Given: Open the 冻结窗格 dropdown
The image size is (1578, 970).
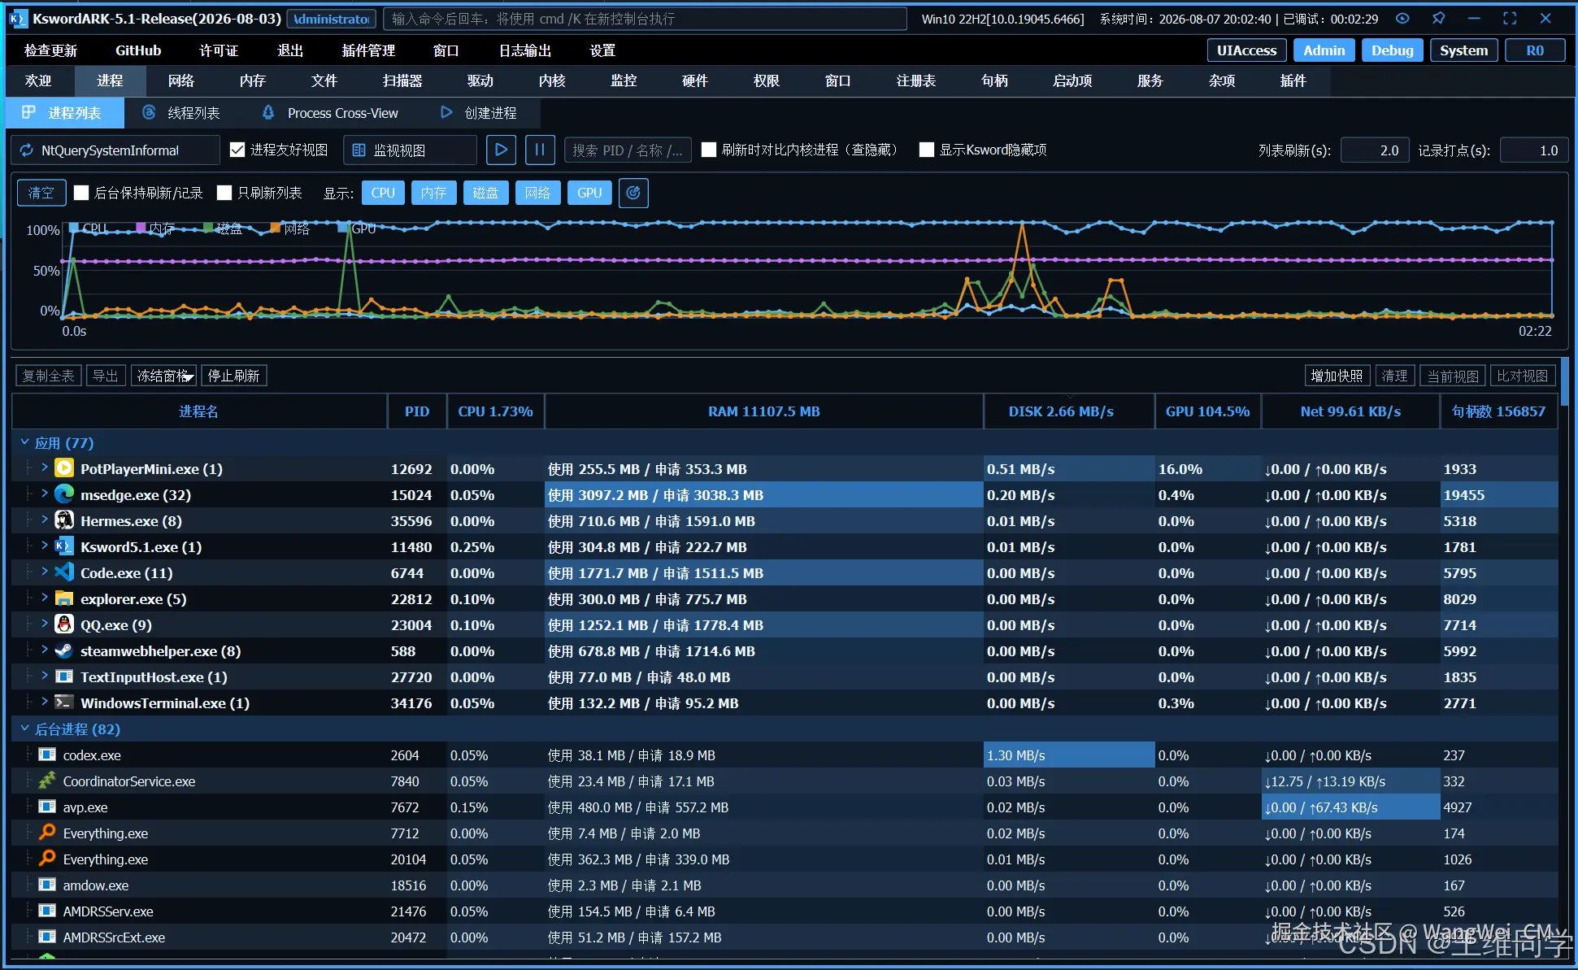Looking at the screenshot, I should click(163, 376).
